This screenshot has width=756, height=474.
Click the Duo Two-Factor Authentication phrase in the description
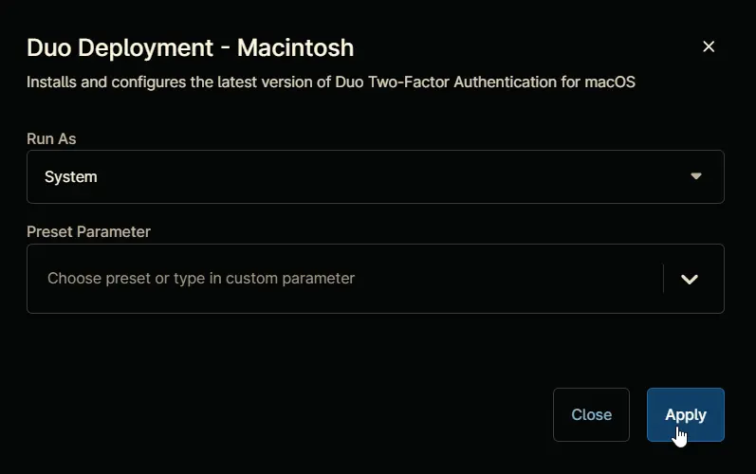coord(446,82)
